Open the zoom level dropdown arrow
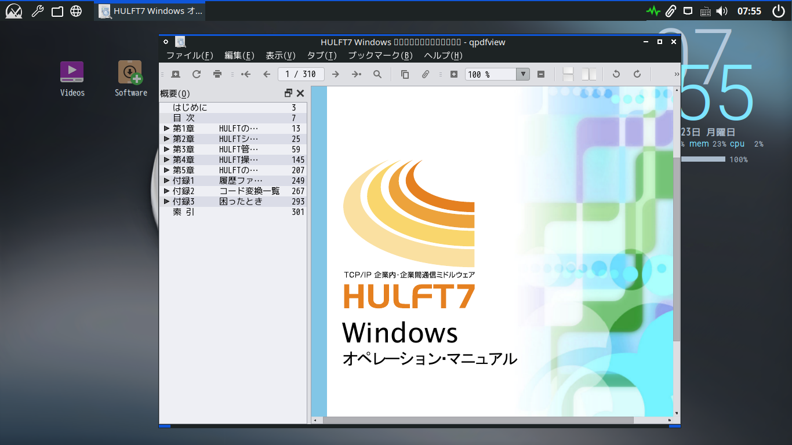792x445 pixels. pos(523,74)
